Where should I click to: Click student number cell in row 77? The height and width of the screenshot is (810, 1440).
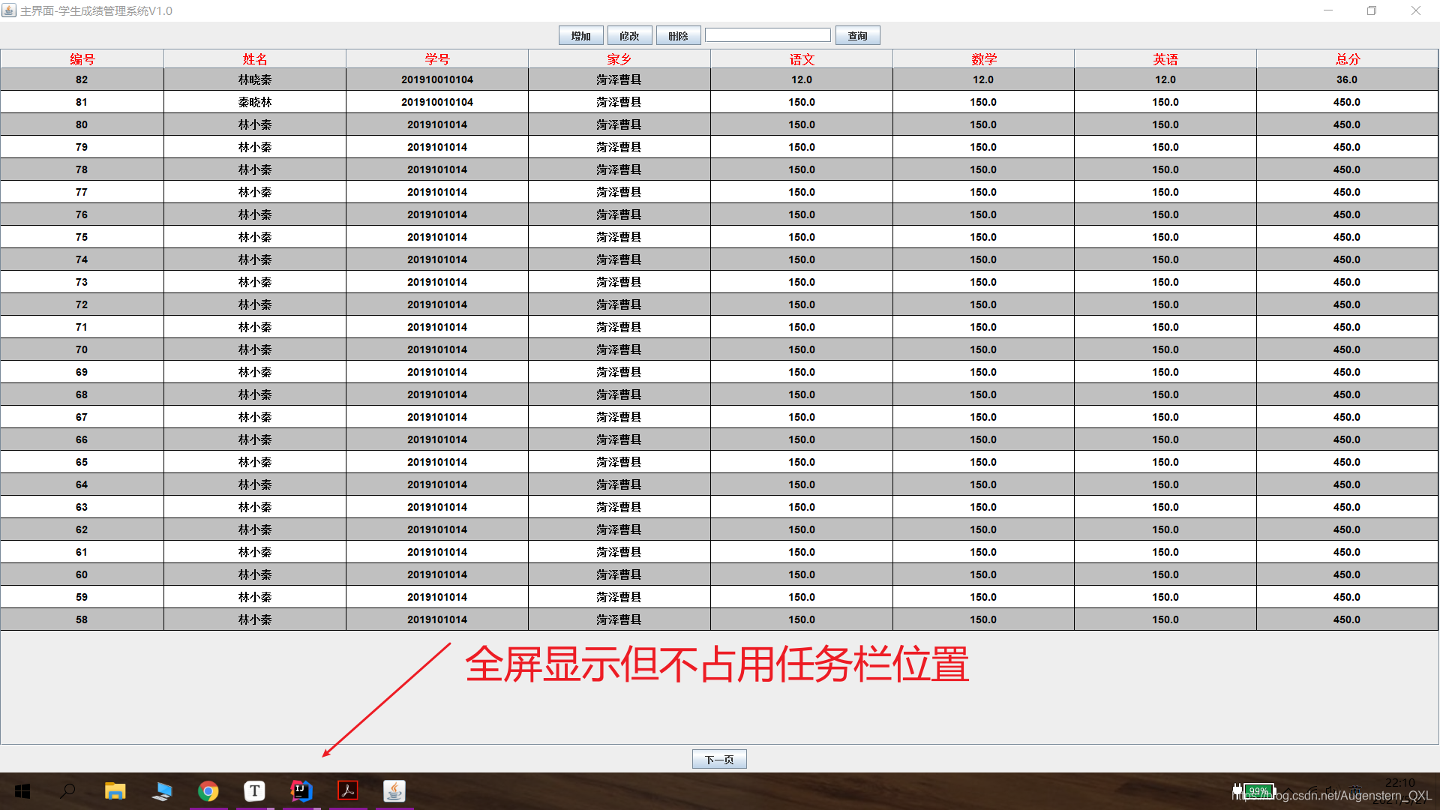point(437,192)
